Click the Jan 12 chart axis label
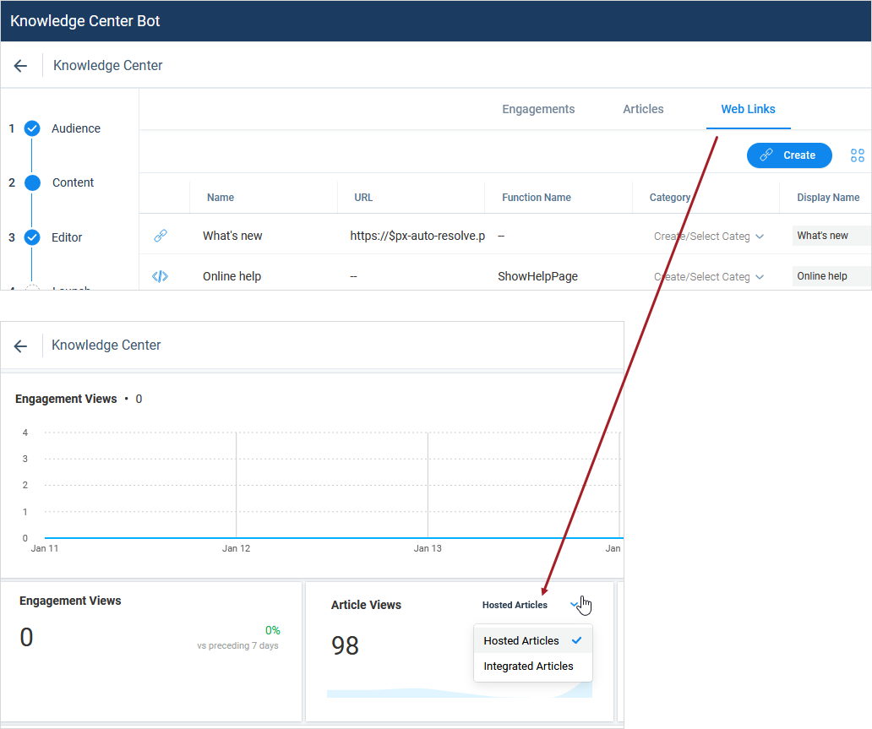The width and height of the screenshot is (872, 729). click(x=236, y=549)
